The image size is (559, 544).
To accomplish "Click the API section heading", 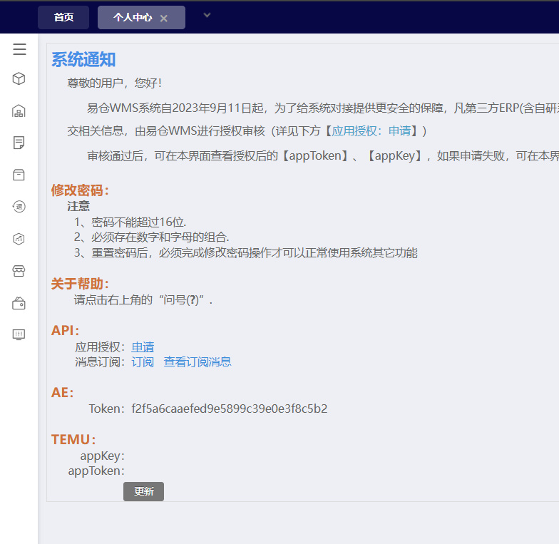I will (66, 331).
